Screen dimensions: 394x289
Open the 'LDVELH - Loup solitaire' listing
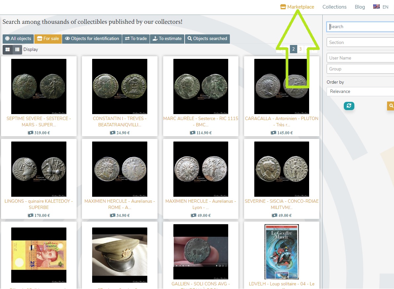pos(281,284)
